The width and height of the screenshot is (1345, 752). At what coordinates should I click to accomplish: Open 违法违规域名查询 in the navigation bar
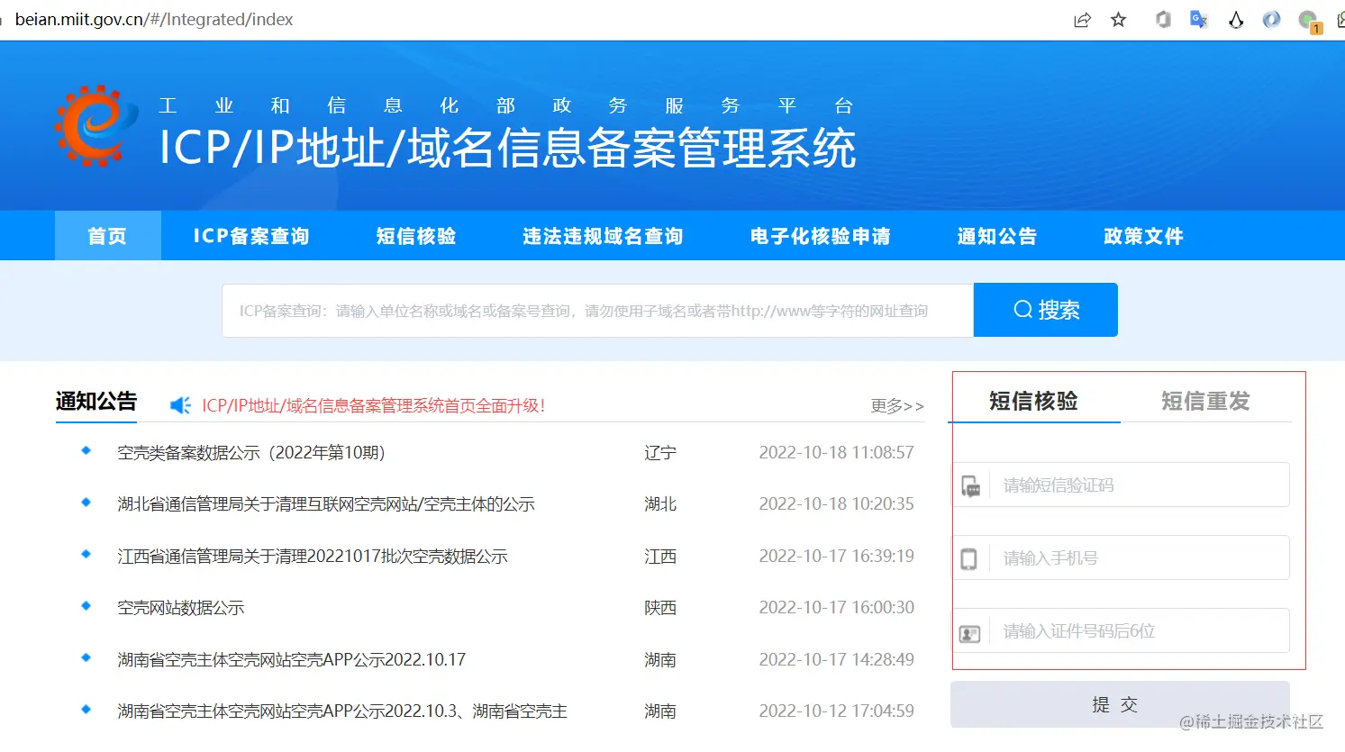tap(603, 236)
